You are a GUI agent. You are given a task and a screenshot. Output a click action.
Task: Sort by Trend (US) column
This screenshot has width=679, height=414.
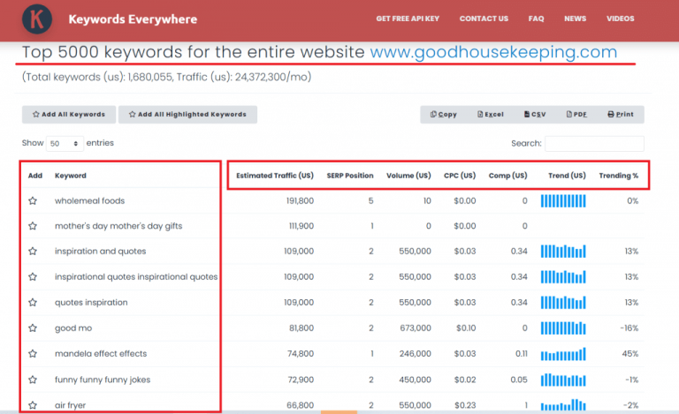click(x=567, y=176)
